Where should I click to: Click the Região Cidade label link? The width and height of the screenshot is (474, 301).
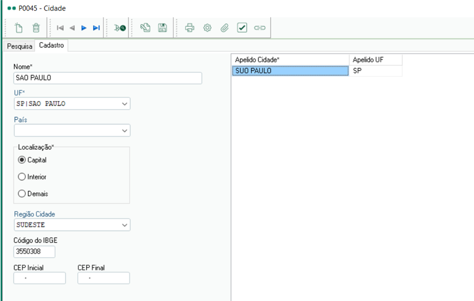click(34, 214)
